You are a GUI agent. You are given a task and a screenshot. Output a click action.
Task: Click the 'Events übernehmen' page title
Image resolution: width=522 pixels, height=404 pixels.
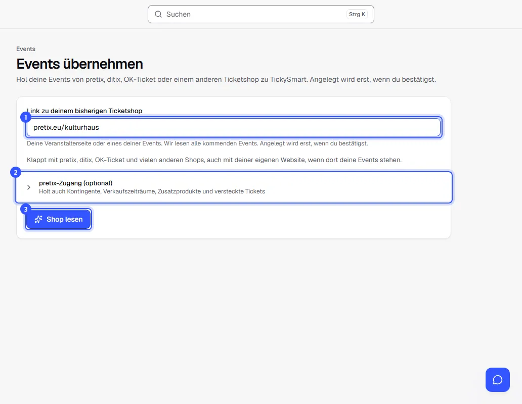pyautogui.click(x=79, y=64)
